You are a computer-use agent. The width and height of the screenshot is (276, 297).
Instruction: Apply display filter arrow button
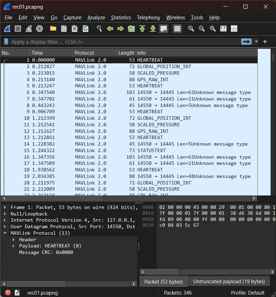(x=246, y=42)
